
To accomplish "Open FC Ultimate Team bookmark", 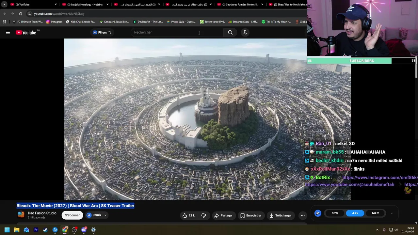I will click(27, 22).
